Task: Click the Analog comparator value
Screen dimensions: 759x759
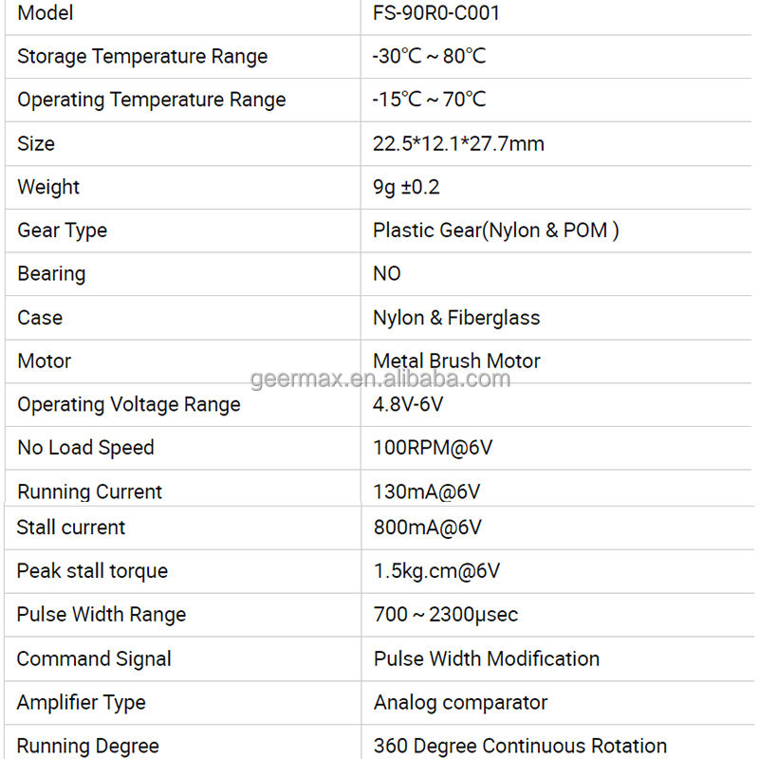Action: click(460, 703)
